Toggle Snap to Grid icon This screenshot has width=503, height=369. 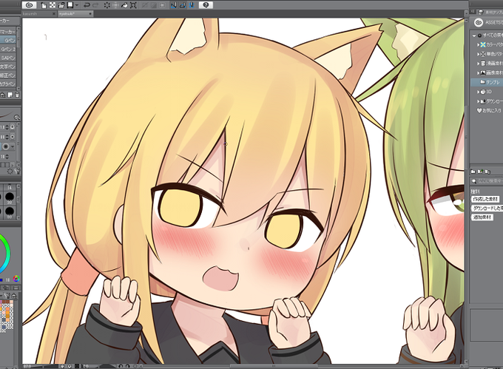pyautogui.click(x=192, y=5)
